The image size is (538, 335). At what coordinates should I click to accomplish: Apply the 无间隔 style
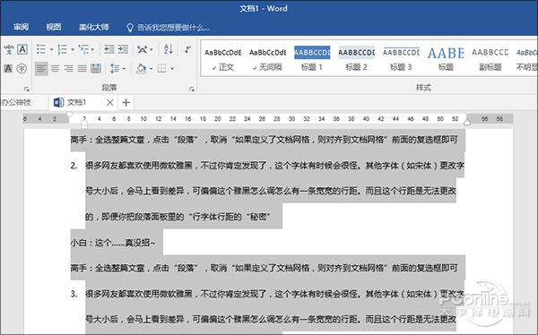coord(267,57)
